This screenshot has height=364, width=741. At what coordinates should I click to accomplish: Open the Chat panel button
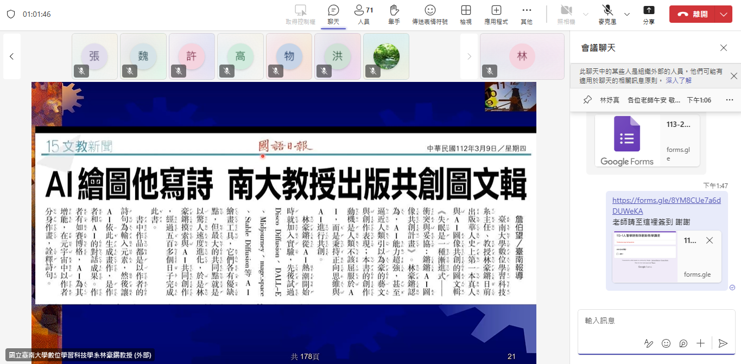click(333, 15)
